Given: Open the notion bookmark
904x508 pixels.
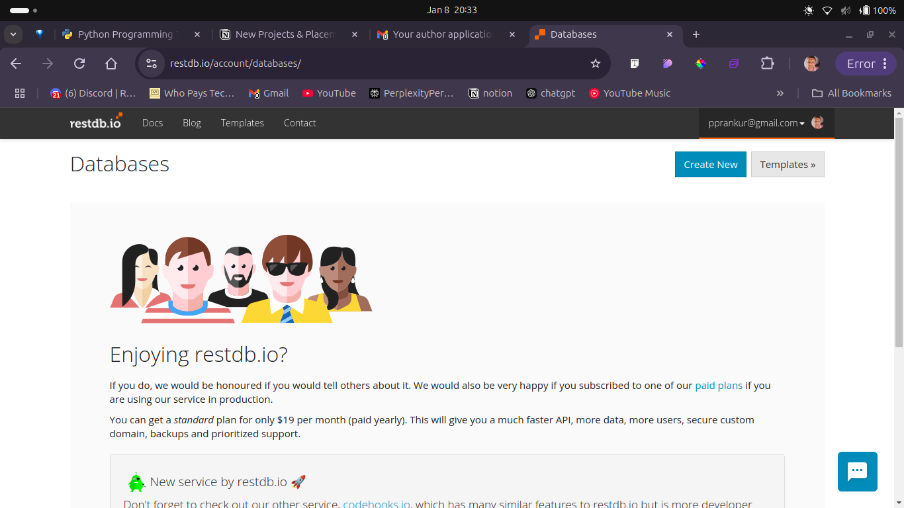Looking at the screenshot, I should [490, 93].
